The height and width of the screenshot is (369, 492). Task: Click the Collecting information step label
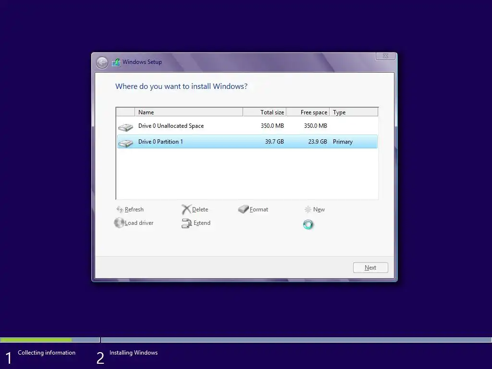coord(47,353)
